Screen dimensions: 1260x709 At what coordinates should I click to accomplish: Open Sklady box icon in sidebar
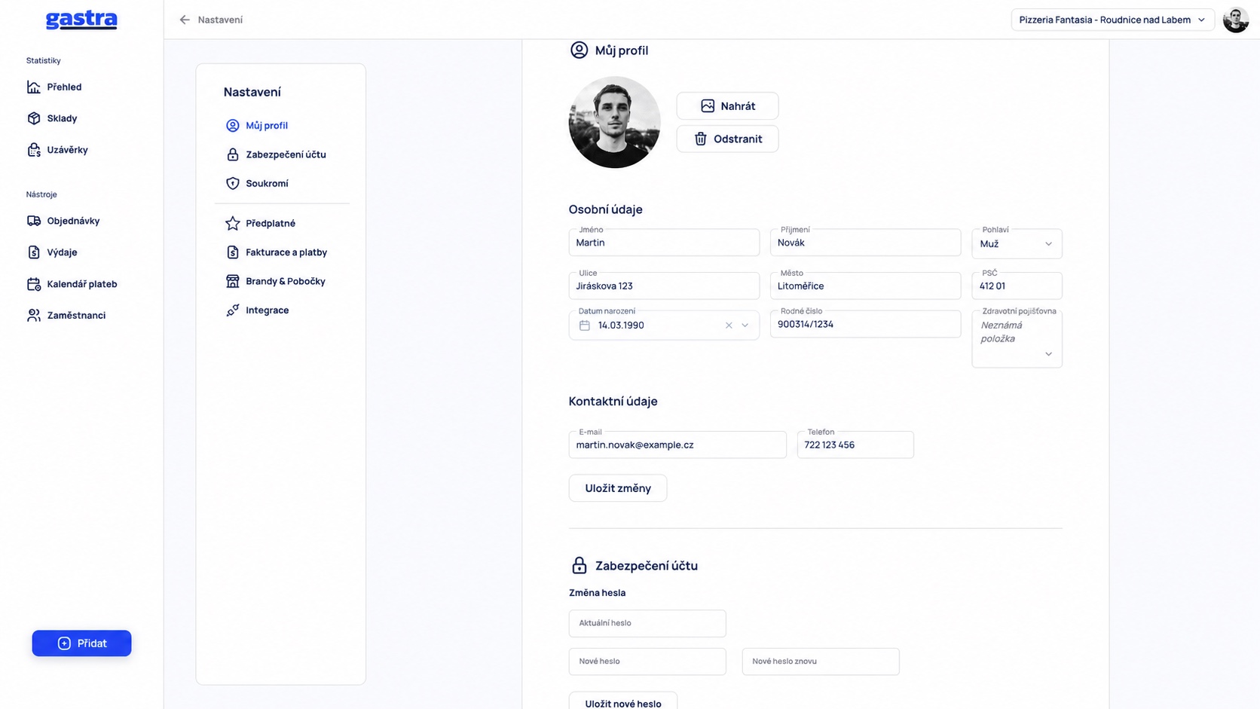[34, 118]
